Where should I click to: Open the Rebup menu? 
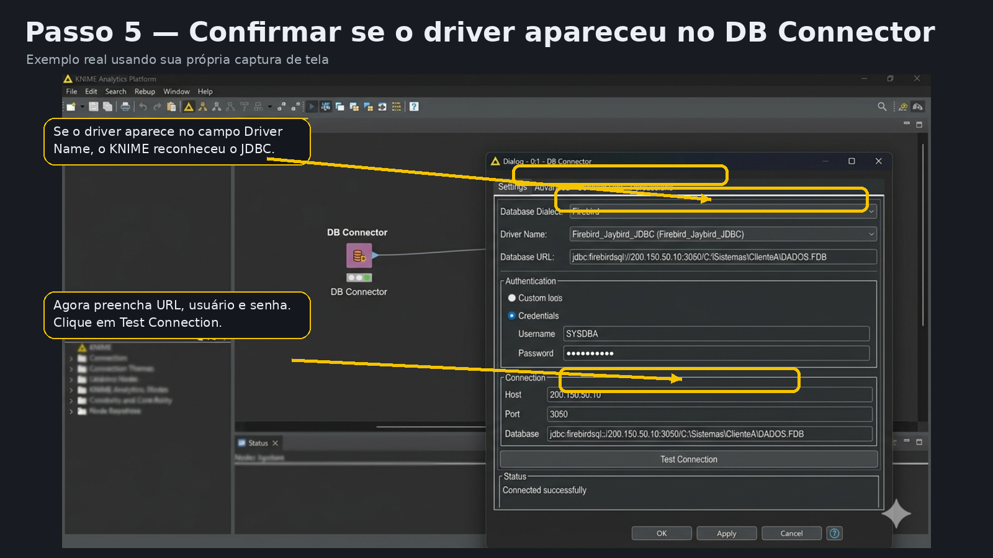pyautogui.click(x=145, y=91)
